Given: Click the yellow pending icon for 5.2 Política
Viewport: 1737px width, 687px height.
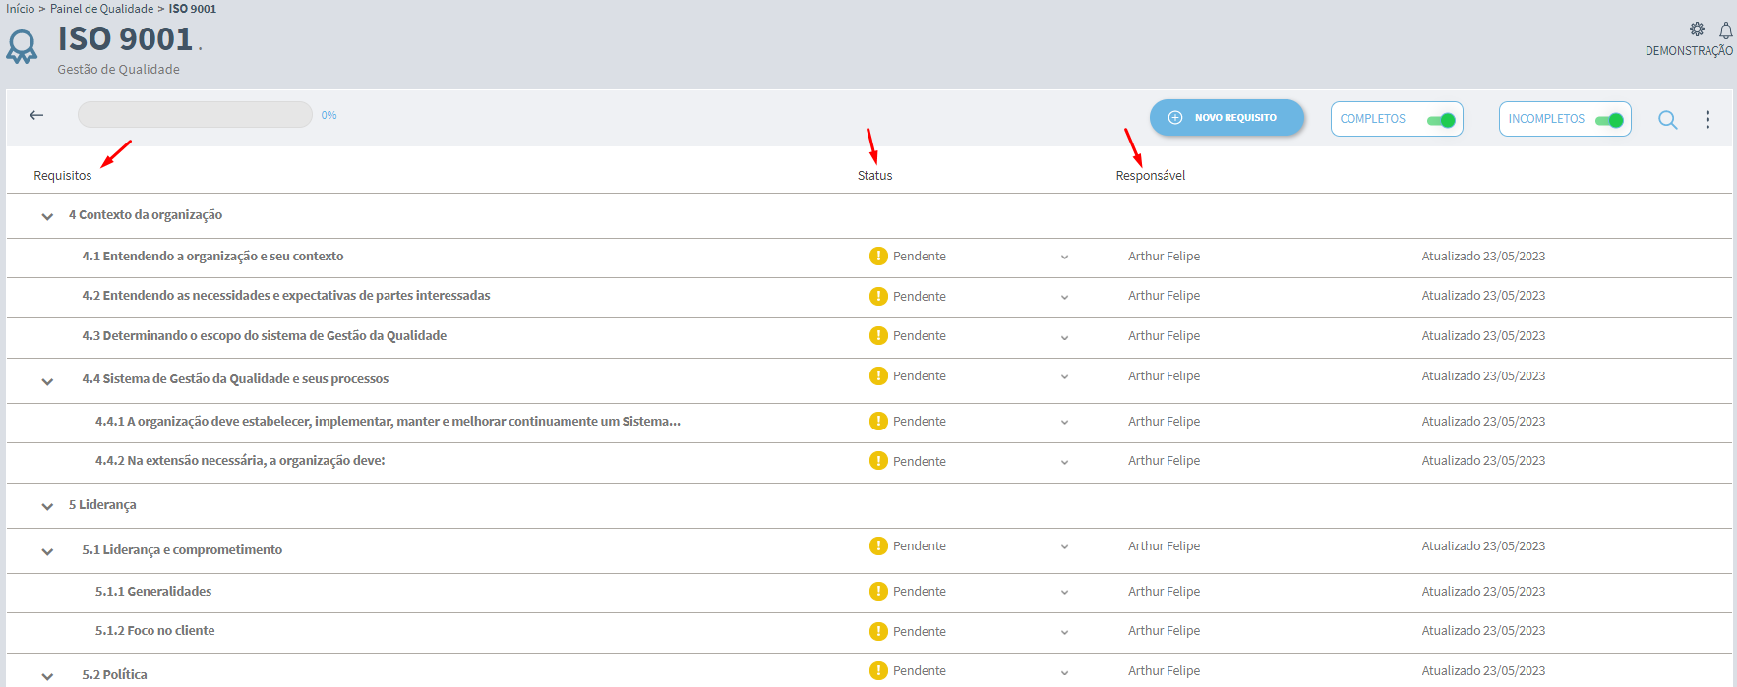Looking at the screenshot, I should 878,670.
